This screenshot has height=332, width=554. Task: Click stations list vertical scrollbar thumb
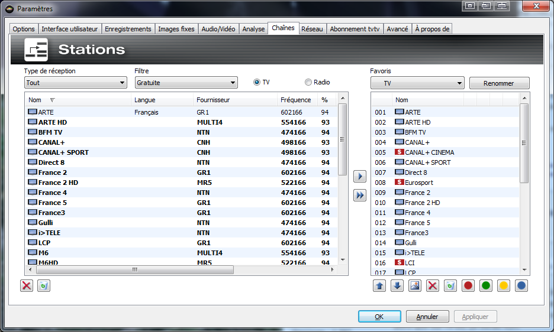click(x=342, y=139)
